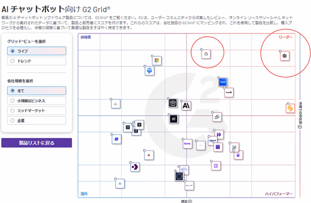Click the info icon beside 満足 axis label
Viewport: 311px width, 203px height.
coord(190,201)
